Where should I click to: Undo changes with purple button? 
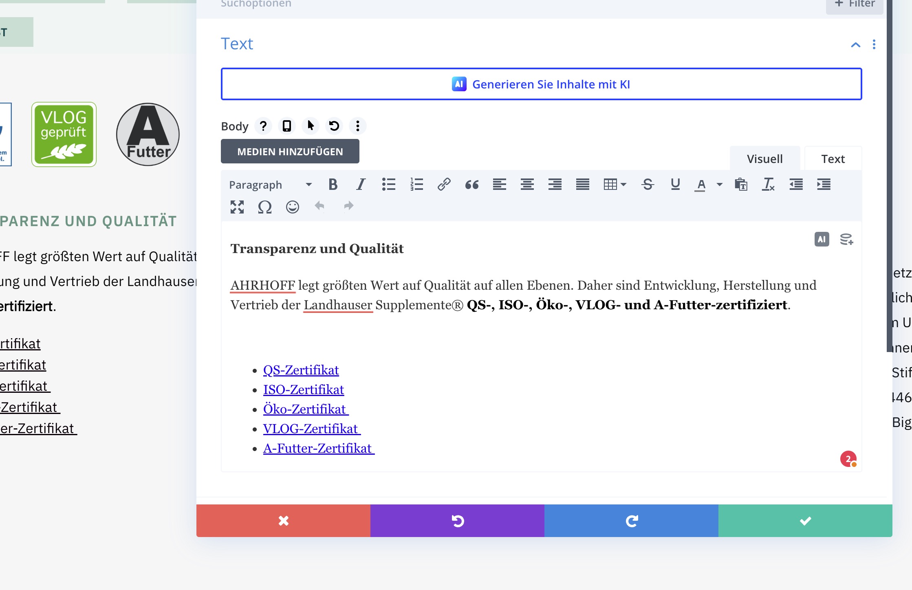[x=457, y=521]
